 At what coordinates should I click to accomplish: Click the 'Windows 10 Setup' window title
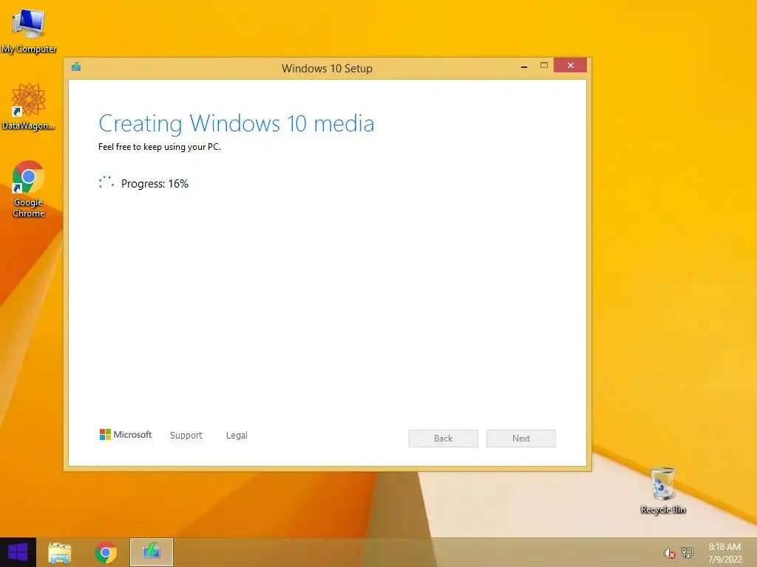coord(327,69)
